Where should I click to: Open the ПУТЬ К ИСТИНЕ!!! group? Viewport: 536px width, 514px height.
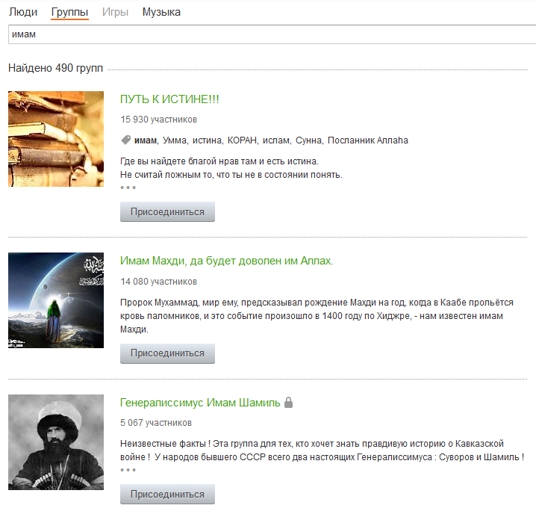point(169,99)
